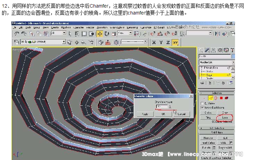Click the Chamfer Amount value field
The image size is (253, 160).
pyautogui.click(x=162, y=106)
